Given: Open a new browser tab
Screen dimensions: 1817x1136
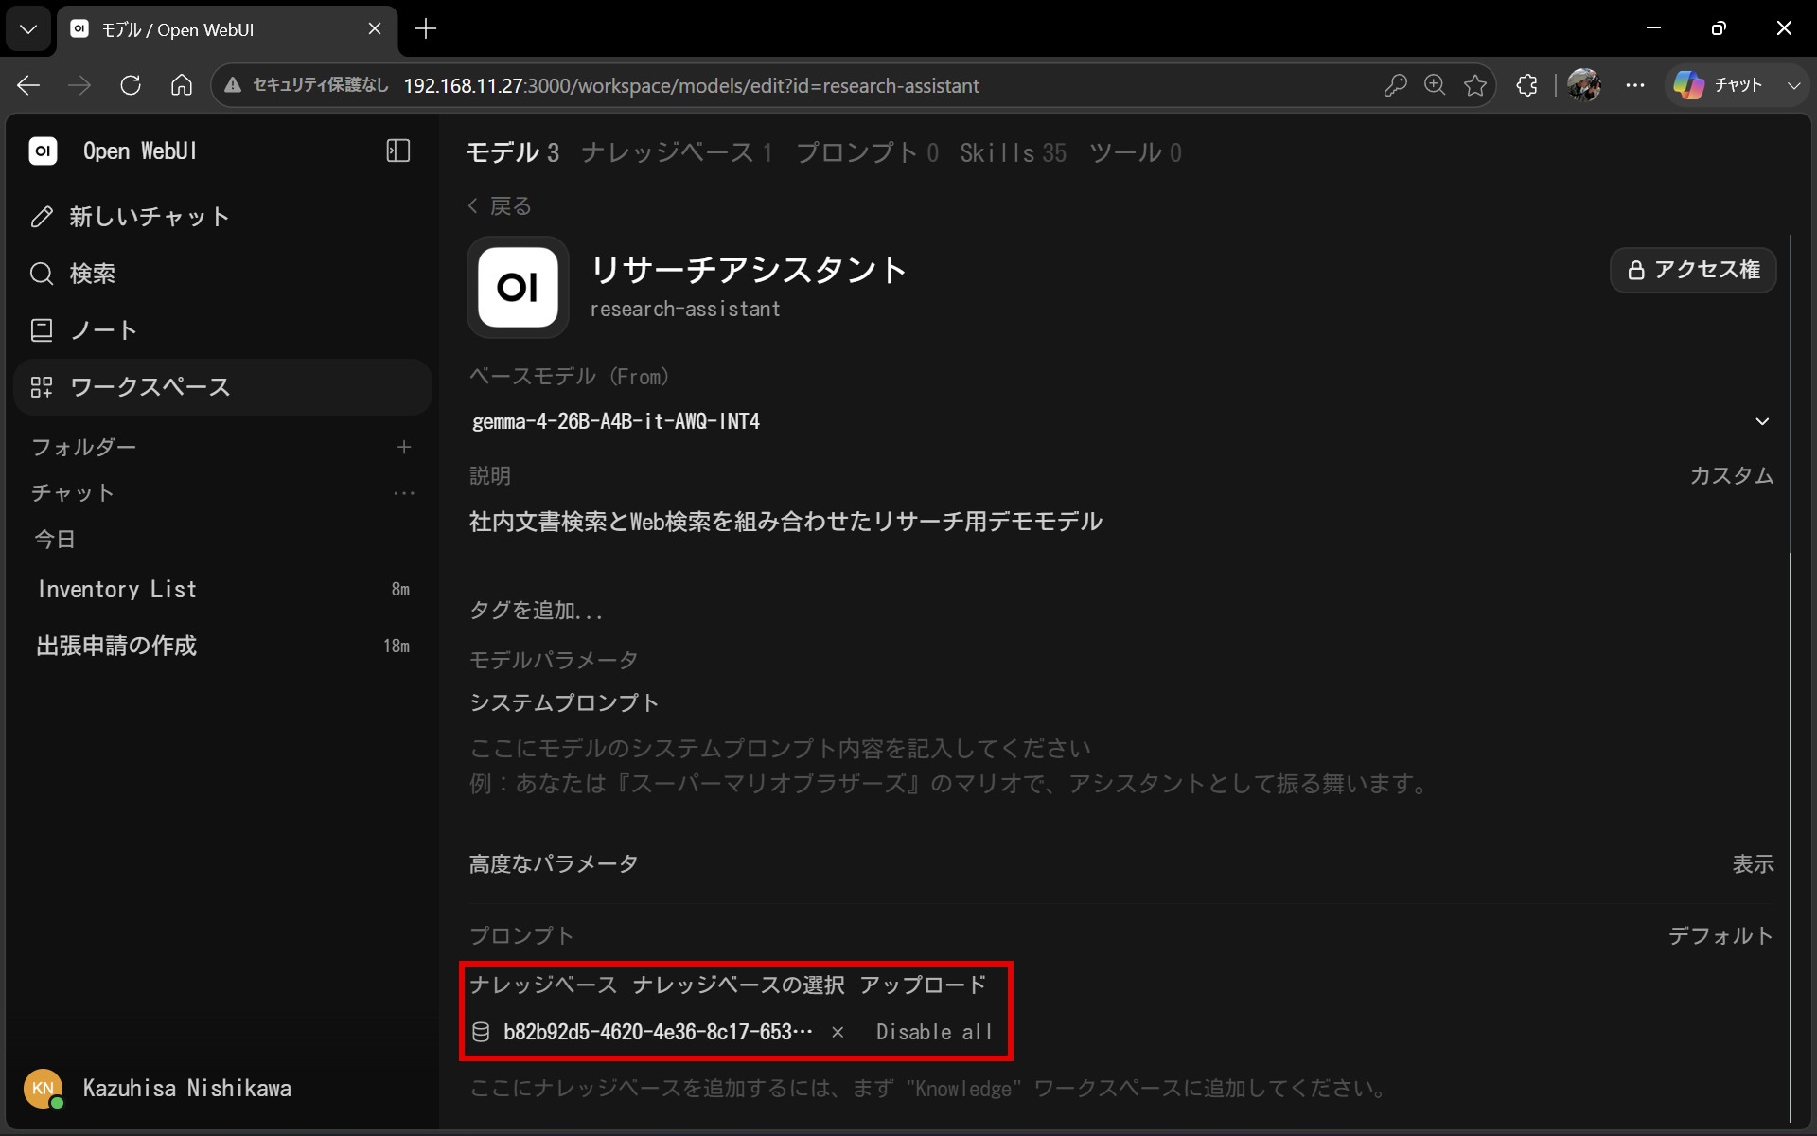Looking at the screenshot, I should pyautogui.click(x=426, y=29).
